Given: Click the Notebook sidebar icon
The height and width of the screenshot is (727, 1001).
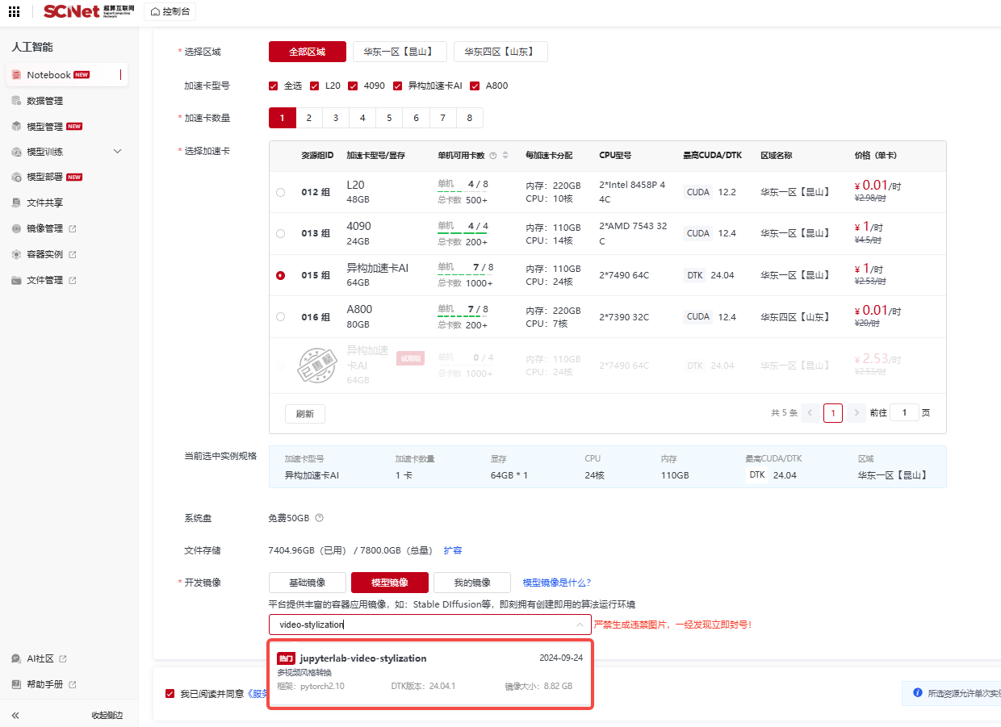Looking at the screenshot, I should [16, 75].
